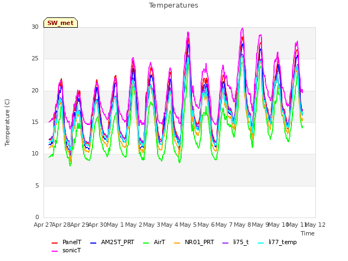Image resolution: width=348 pixels, height=261 pixels.
Task: Toggle the AM25T_PRT legend entry
Action: coord(113,242)
